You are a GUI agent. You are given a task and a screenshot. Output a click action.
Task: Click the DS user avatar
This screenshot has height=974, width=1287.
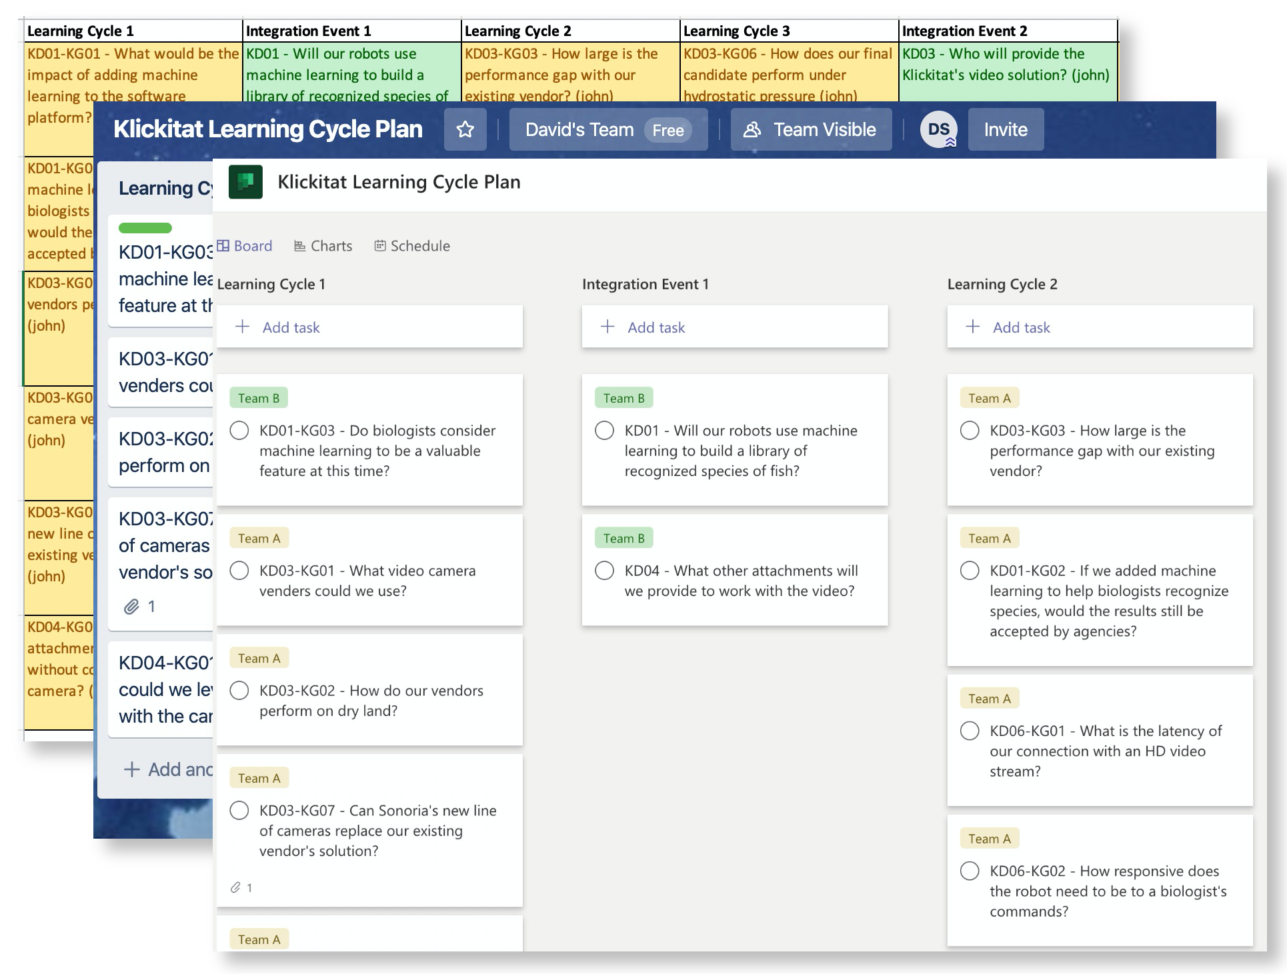938,129
